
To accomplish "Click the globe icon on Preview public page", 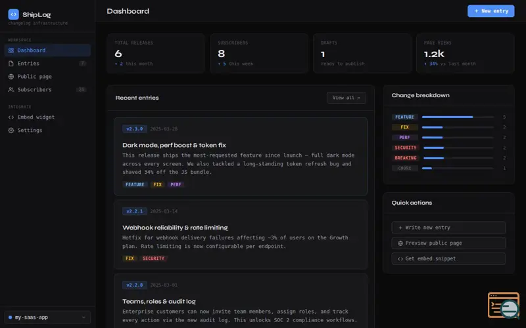I will click(x=400, y=243).
